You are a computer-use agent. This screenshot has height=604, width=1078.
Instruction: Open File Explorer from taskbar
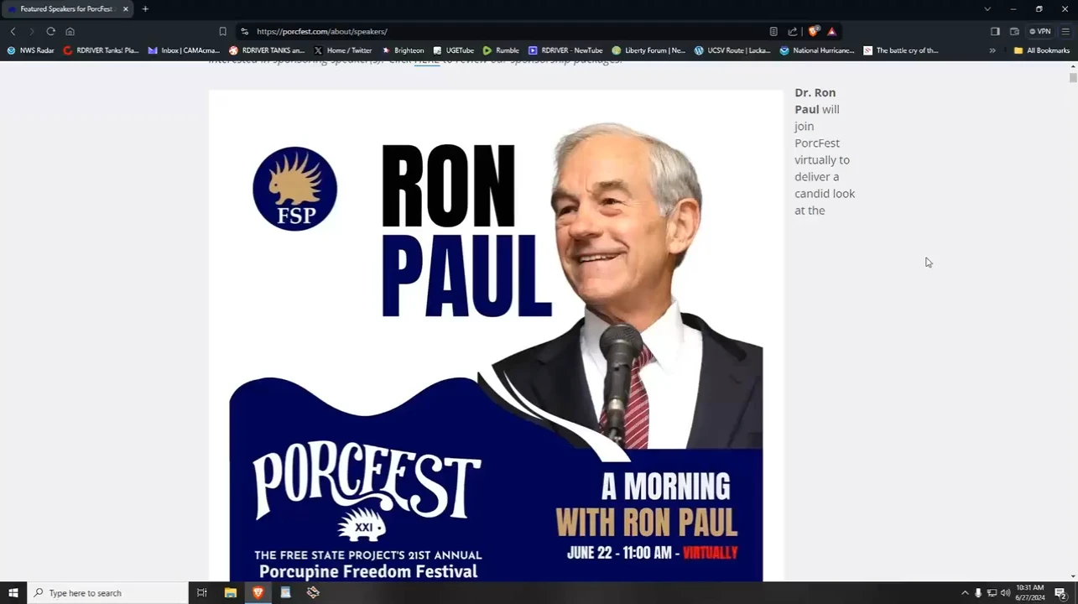point(230,593)
